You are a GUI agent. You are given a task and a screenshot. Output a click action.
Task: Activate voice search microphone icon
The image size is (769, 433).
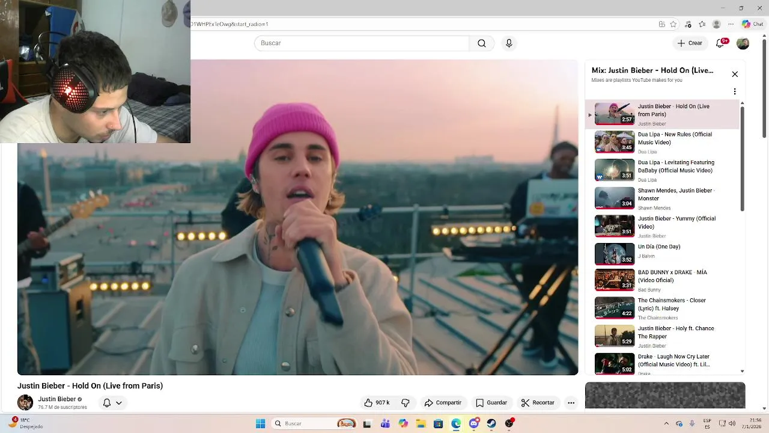coord(509,43)
